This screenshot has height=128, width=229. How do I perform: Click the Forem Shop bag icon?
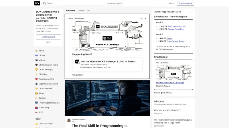tap(36, 108)
